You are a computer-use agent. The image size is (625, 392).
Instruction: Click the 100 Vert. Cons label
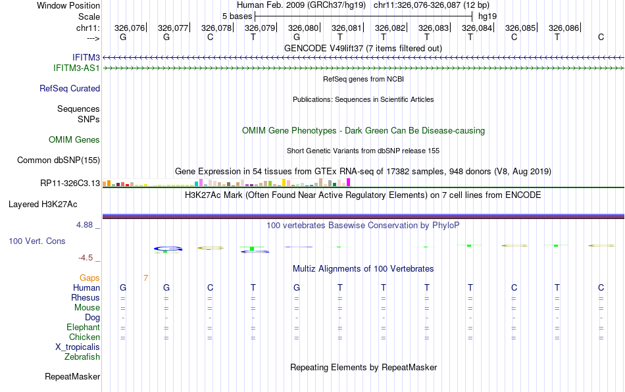(x=37, y=241)
